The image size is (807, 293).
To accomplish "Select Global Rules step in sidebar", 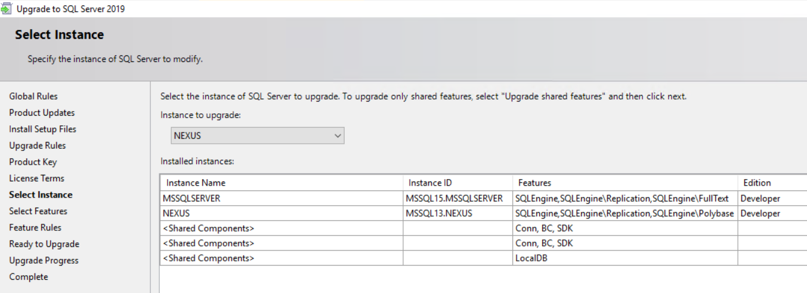I will [33, 96].
